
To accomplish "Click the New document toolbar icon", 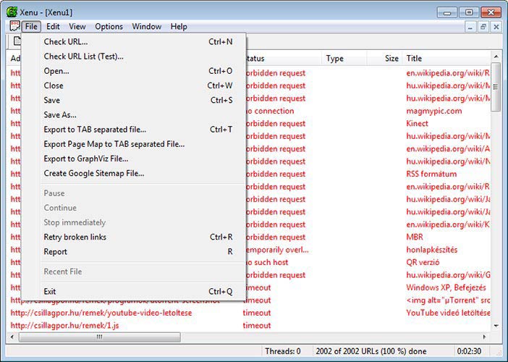I will tap(16, 42).
